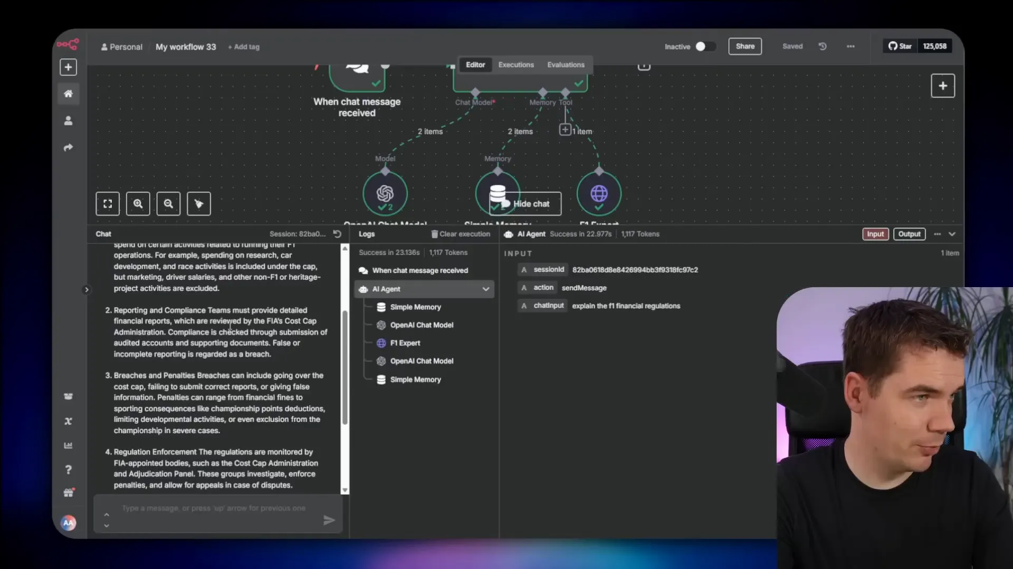
Task: Click the GitHub Star button
Action: point(900,46)
